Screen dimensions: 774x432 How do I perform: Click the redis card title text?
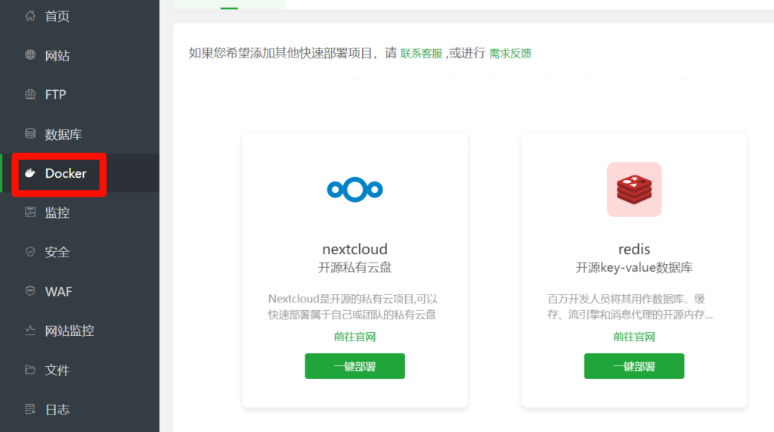coord(633,249)
